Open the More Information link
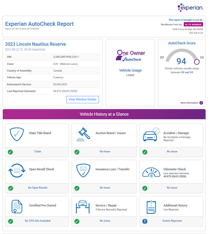 click(x=189, y=103)
